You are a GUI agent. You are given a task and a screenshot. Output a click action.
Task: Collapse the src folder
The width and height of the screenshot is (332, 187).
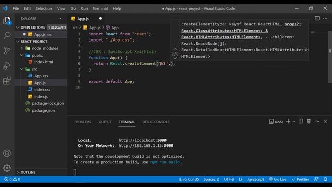pyautogui.click(x=22, y=69)
